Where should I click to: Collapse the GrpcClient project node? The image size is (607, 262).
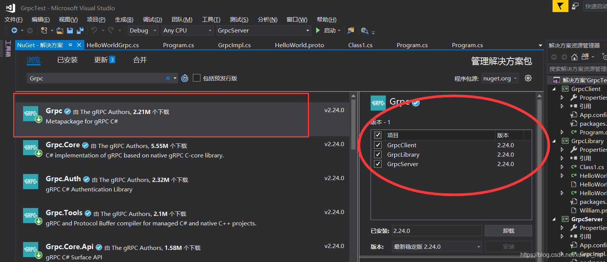(x=554, y=89)
